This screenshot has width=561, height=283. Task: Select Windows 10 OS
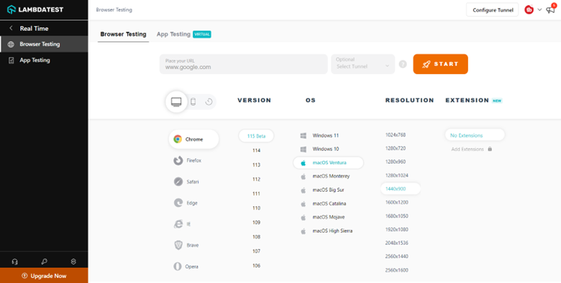point(319,149)
